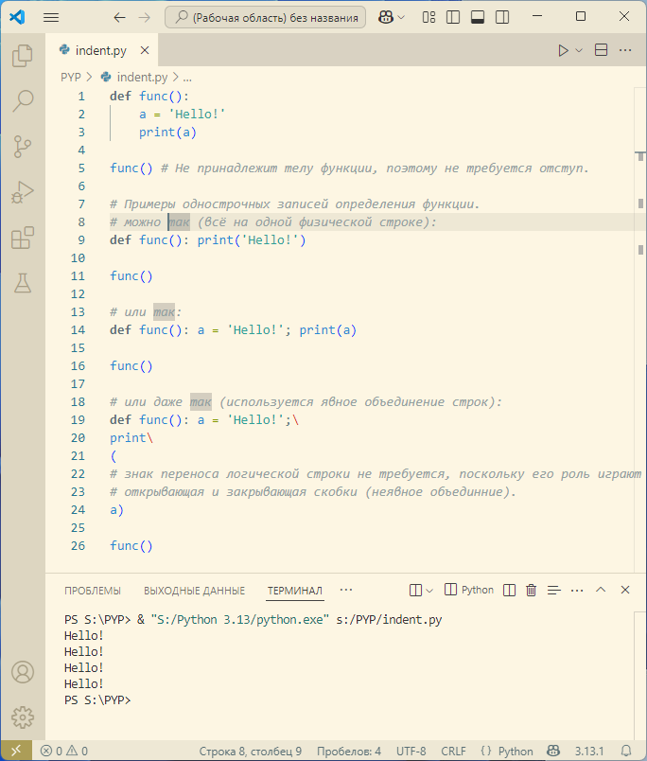
Task: Click the workspace search command center
Action: tap(265, 17)
